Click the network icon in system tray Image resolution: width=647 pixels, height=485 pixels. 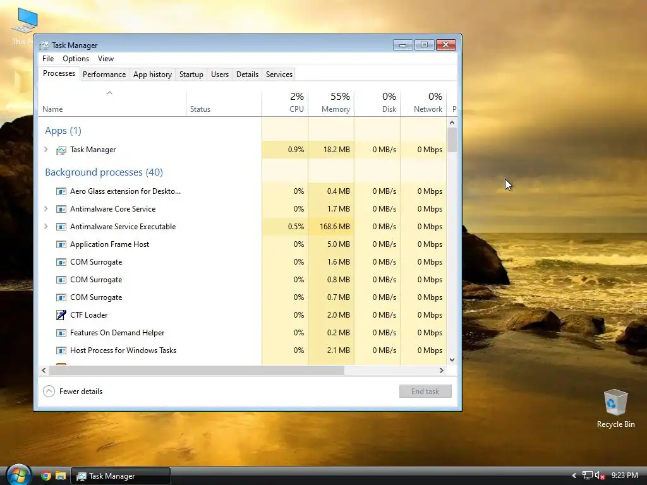587,476
